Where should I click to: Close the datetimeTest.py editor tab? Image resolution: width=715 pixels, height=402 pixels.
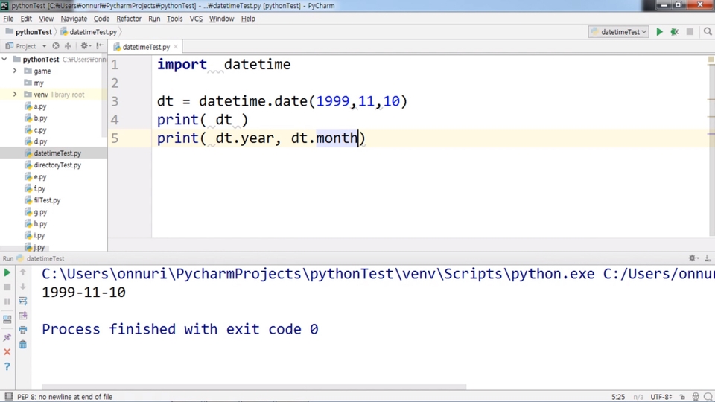pos(176,47)
